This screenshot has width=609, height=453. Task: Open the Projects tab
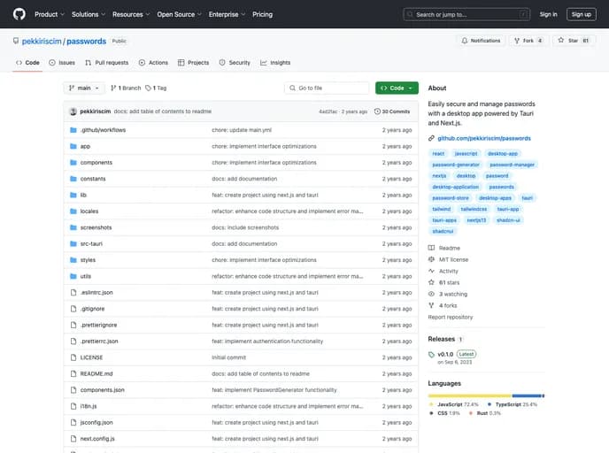click(194, 63)
